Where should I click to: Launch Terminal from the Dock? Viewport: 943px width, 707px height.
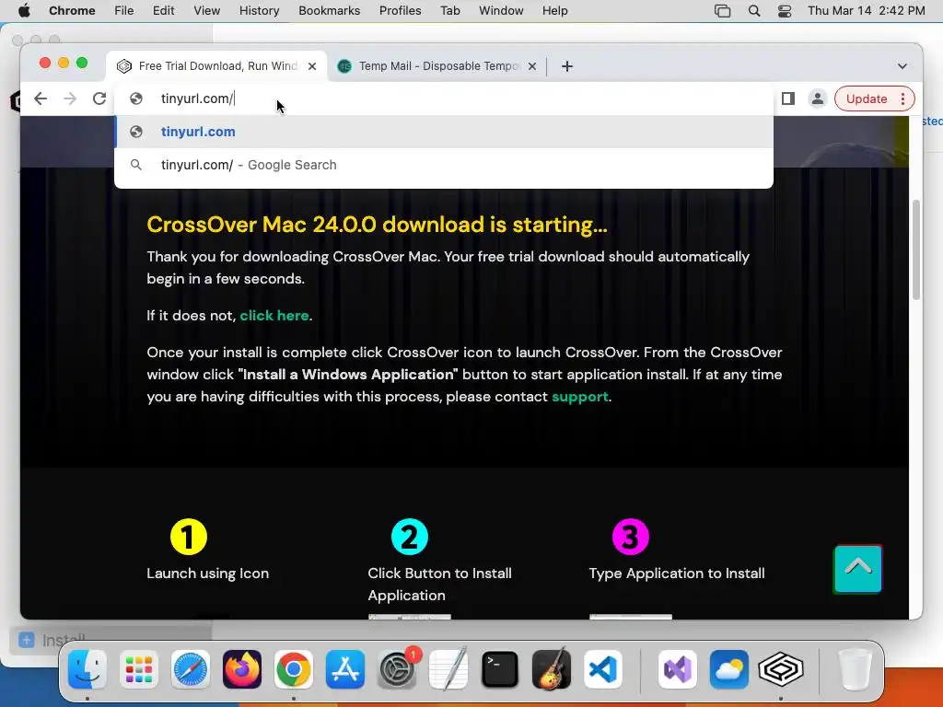pyautogui.click(x=500, y=669)
